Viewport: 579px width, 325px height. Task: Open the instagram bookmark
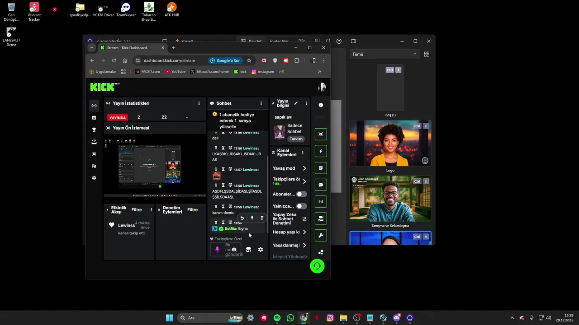click(263, 71)
